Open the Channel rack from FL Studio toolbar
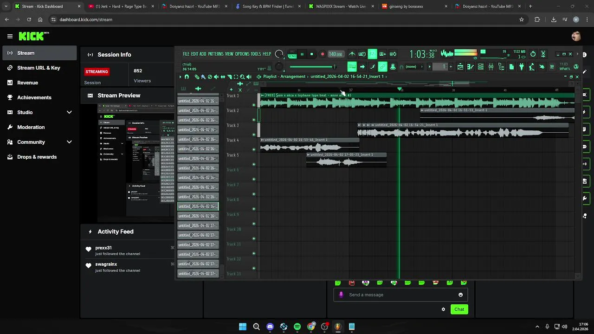 (x=481, y=67)
